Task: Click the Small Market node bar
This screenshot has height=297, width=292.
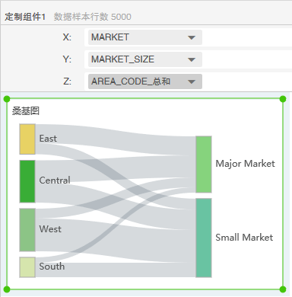Action: 204,238
